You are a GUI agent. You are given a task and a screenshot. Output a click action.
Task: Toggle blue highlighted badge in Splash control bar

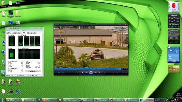(63, 73)
